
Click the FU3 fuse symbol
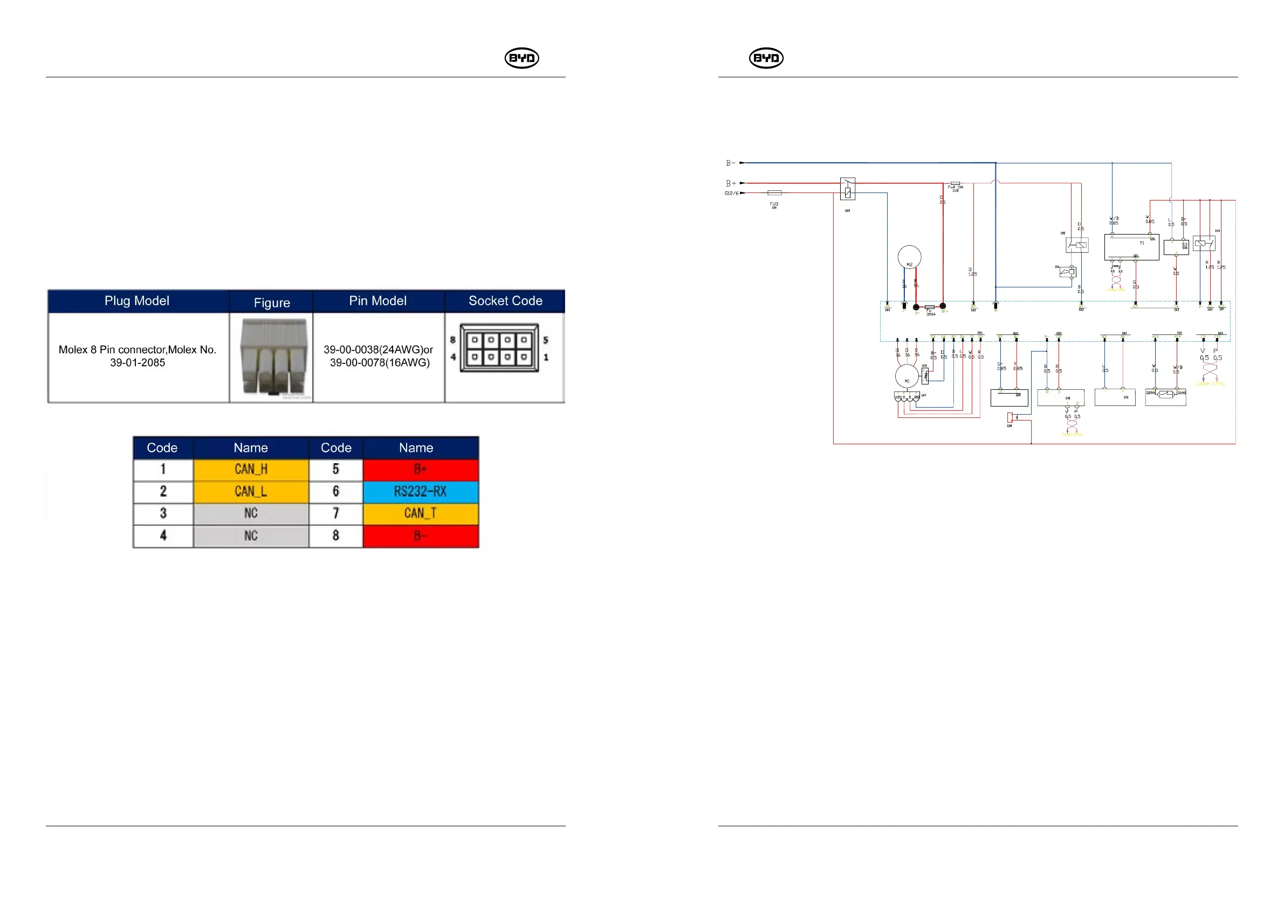[774, 193]
